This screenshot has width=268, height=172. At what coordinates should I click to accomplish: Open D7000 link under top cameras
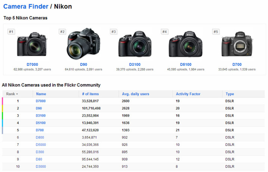tap(32, 64)
